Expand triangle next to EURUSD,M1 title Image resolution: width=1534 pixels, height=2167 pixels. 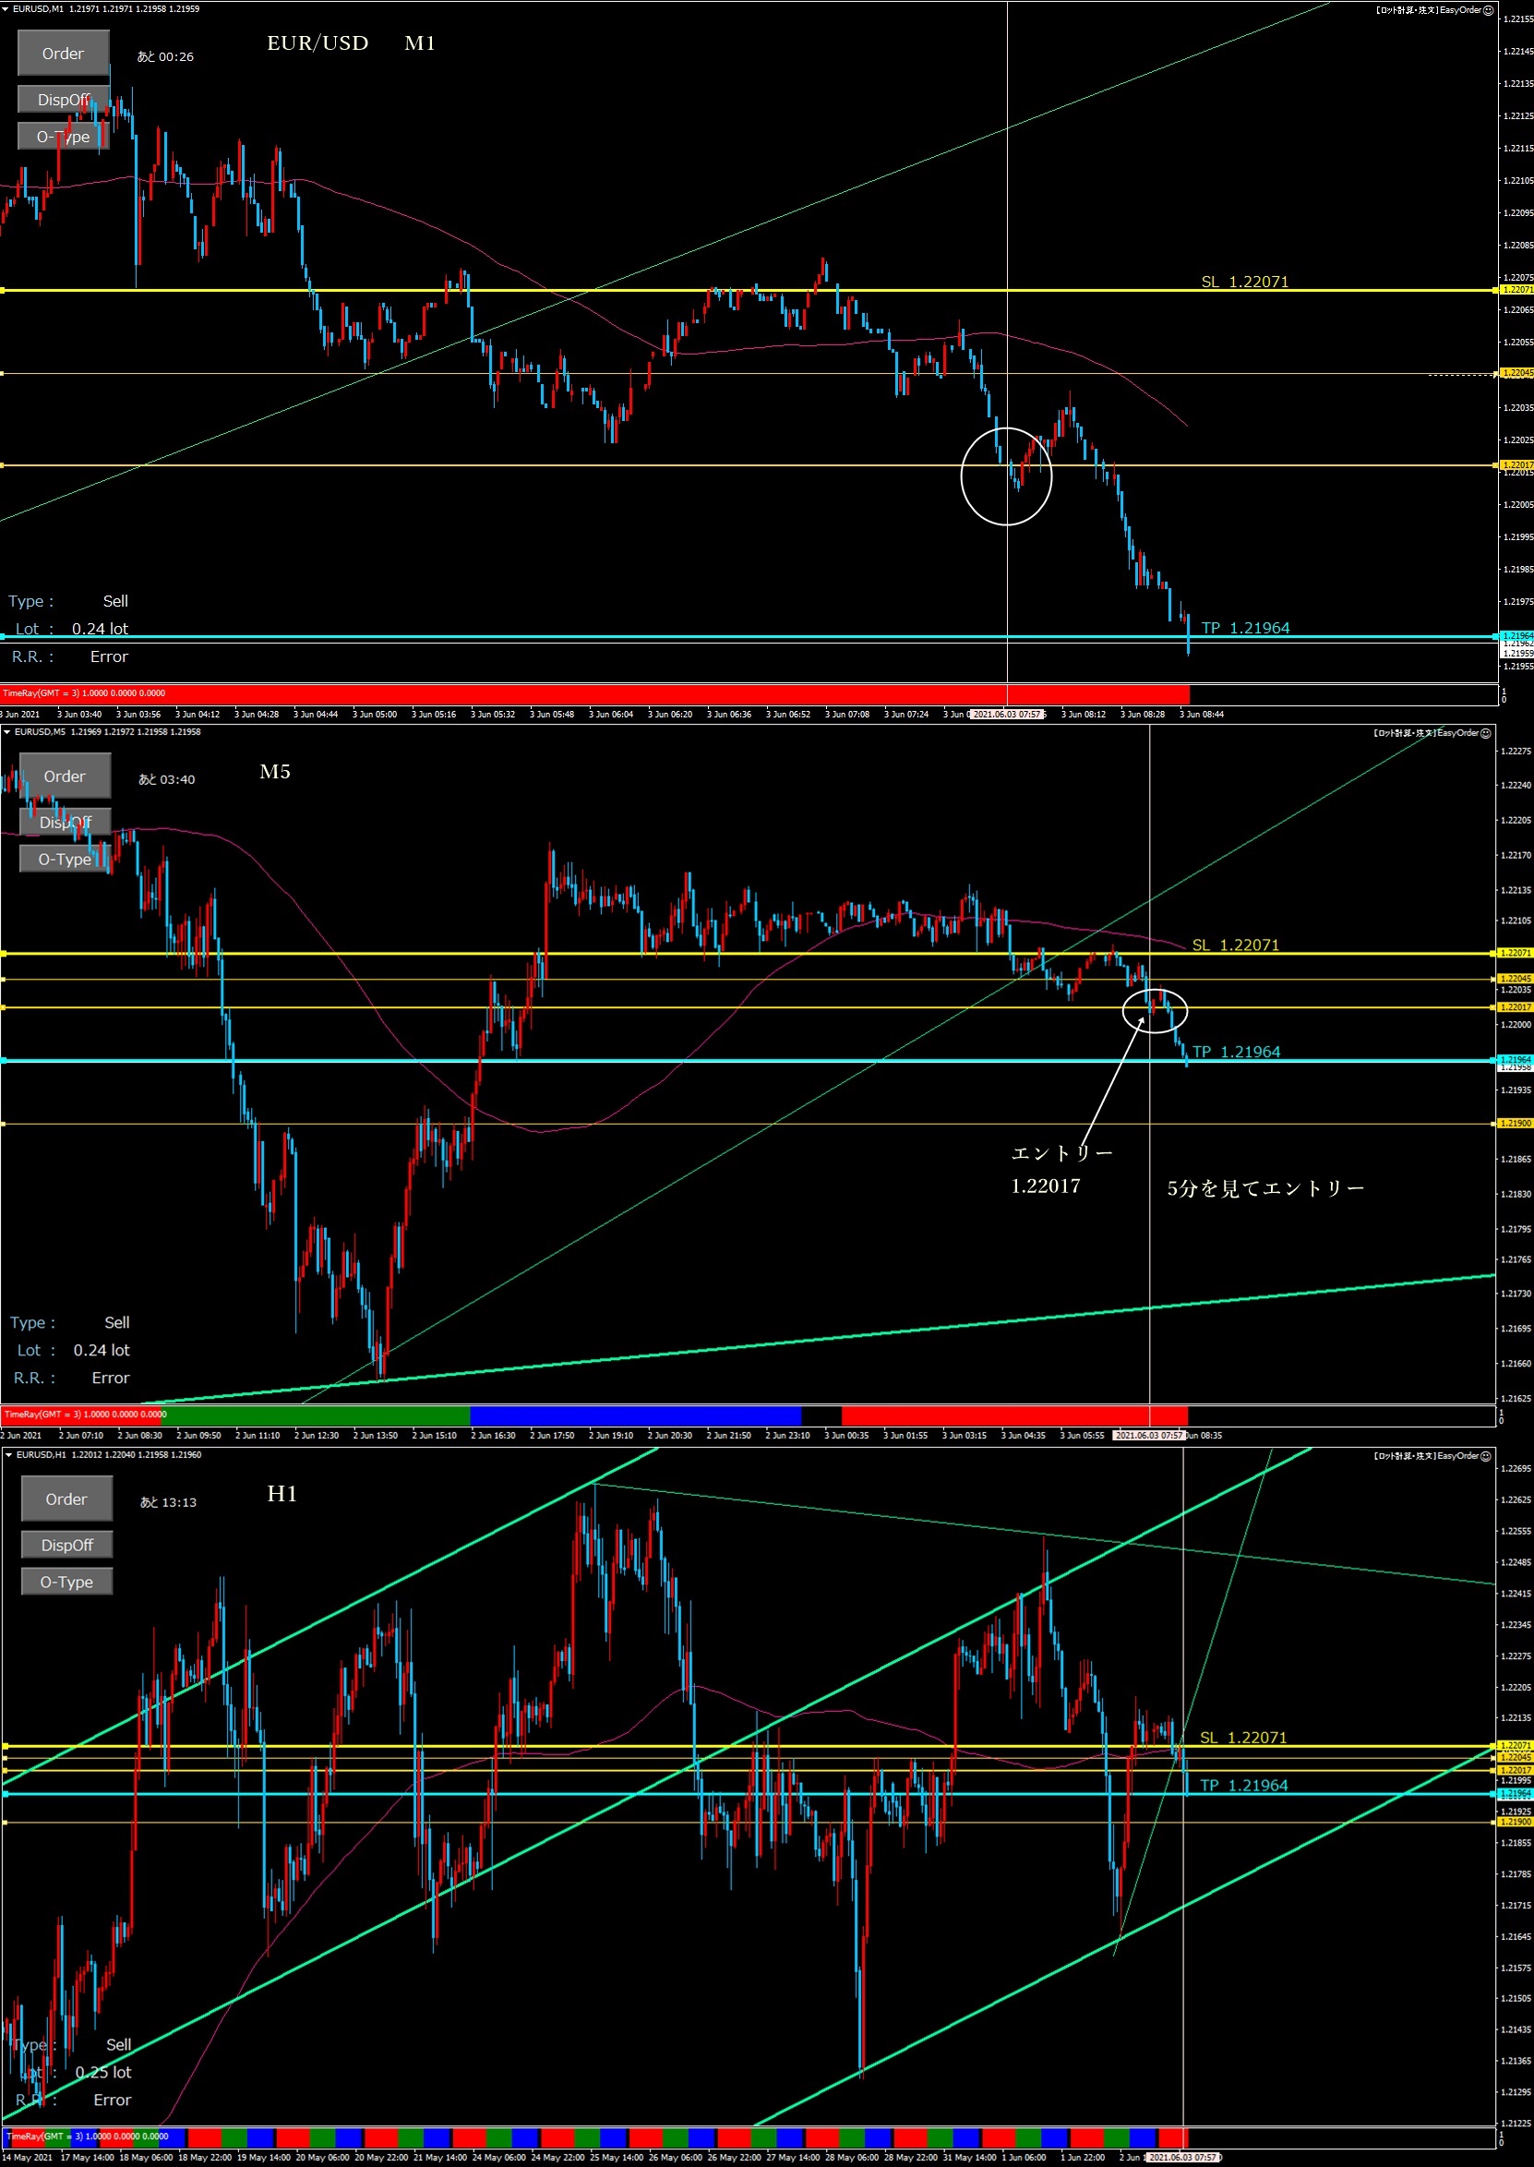pos(6,9)
